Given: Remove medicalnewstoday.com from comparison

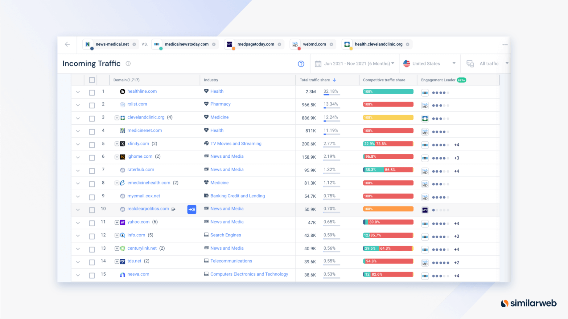Looking at the screenshot, I should pos(214,44).
